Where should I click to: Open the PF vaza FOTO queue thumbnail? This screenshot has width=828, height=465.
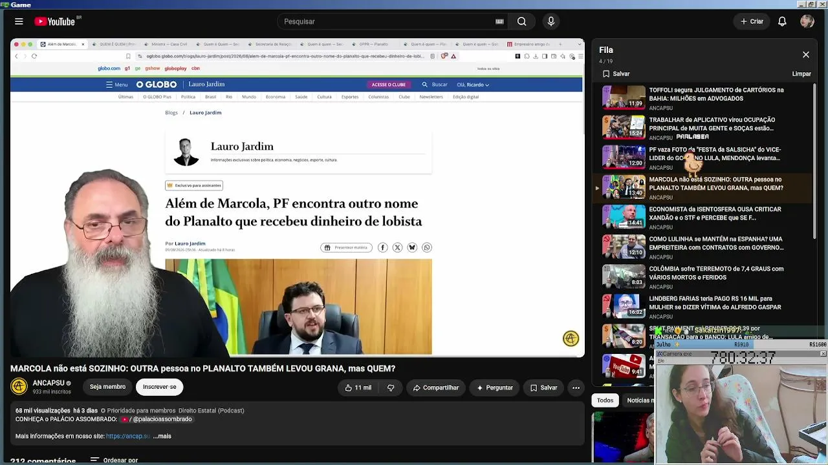click(624, 157)
